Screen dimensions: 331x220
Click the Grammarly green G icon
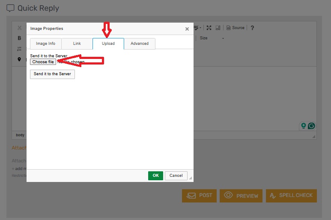click(x=312, y=126)
